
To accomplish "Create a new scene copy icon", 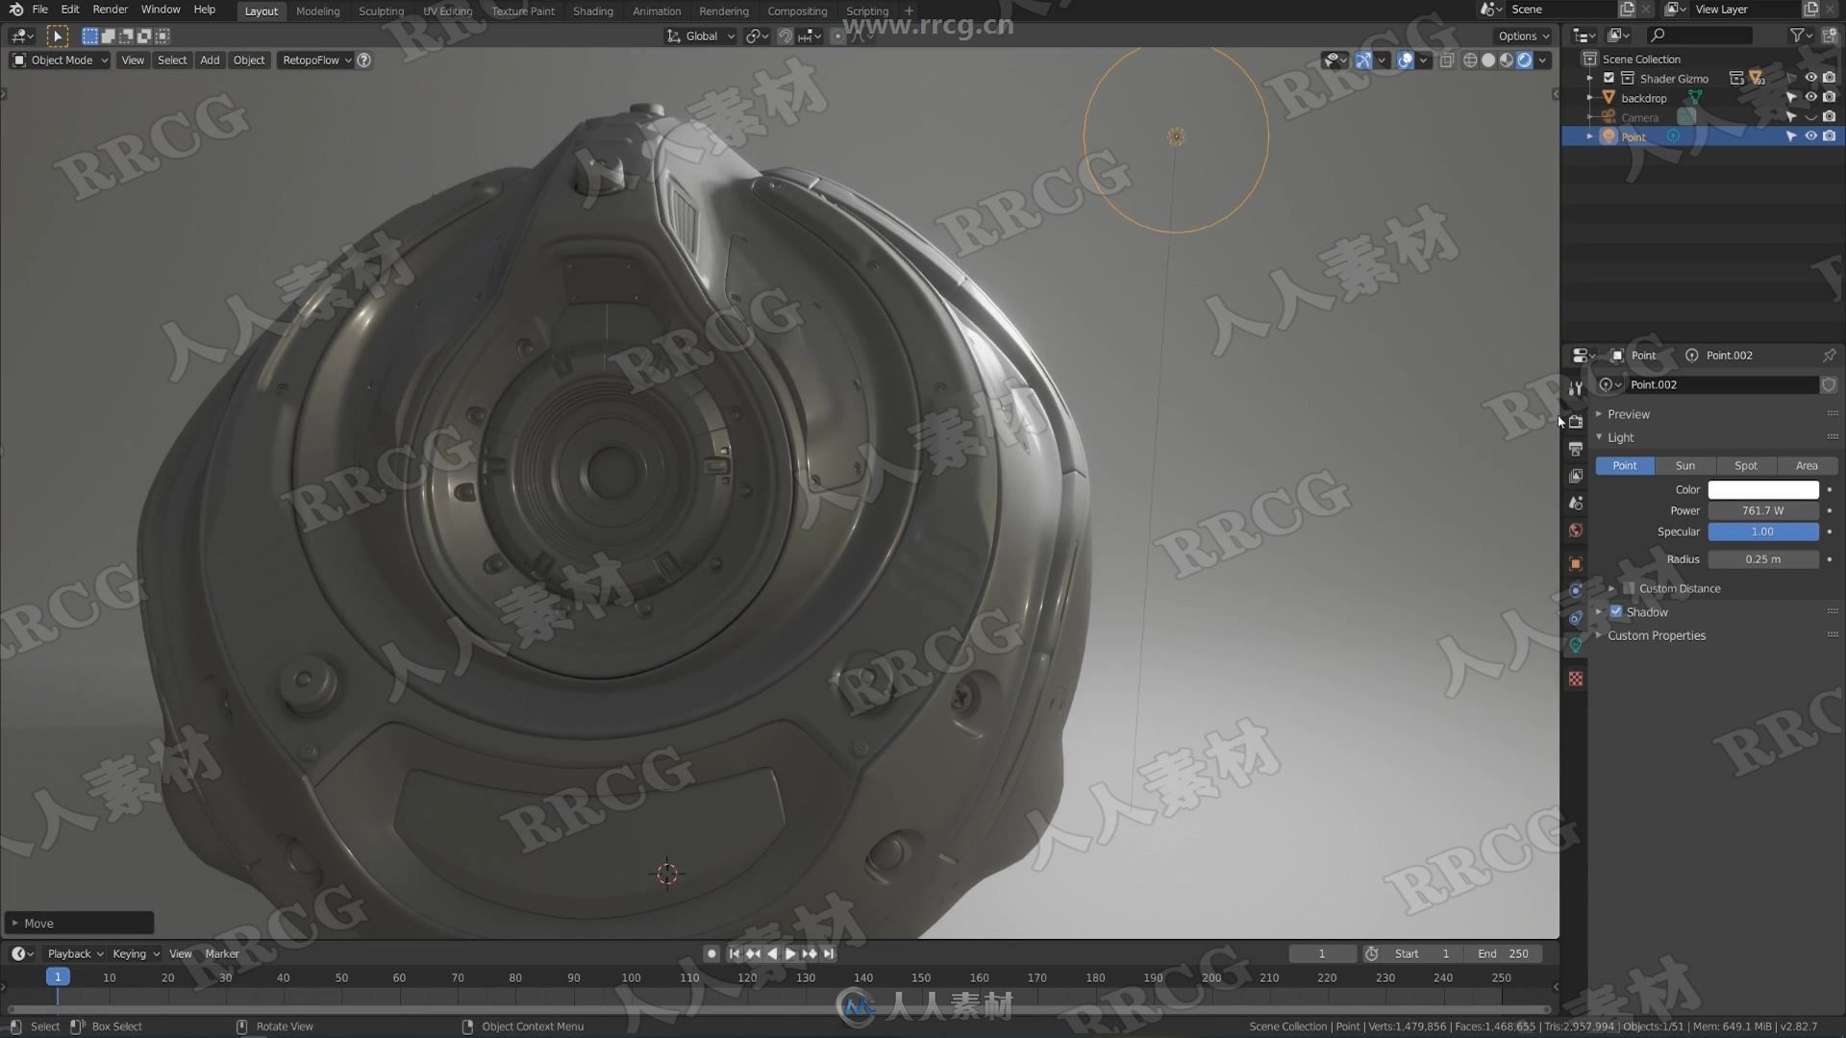I will coord(1627,10).
